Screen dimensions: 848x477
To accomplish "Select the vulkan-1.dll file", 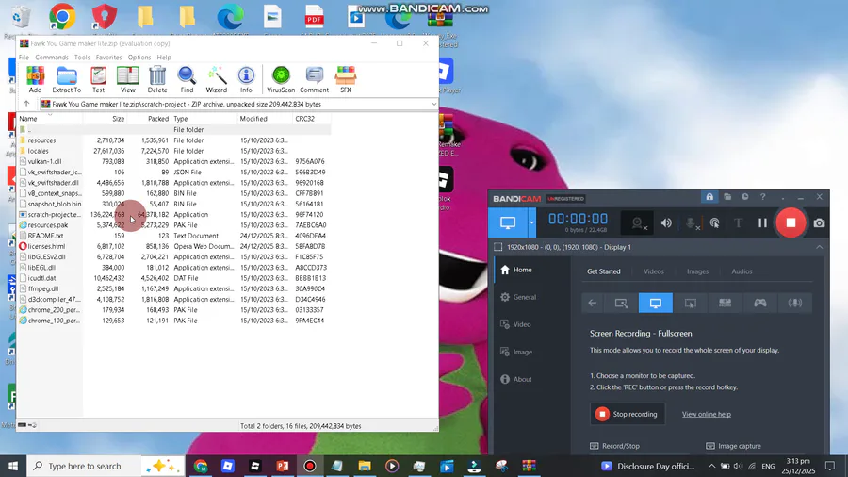I will (x=174, y=161).
